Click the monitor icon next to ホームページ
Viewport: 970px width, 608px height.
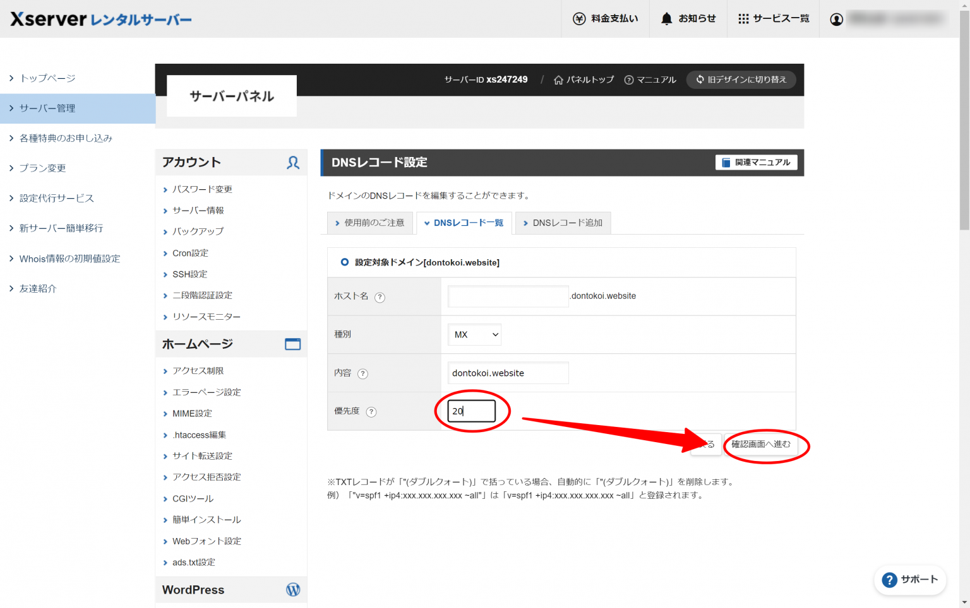[x=292, y=344]
